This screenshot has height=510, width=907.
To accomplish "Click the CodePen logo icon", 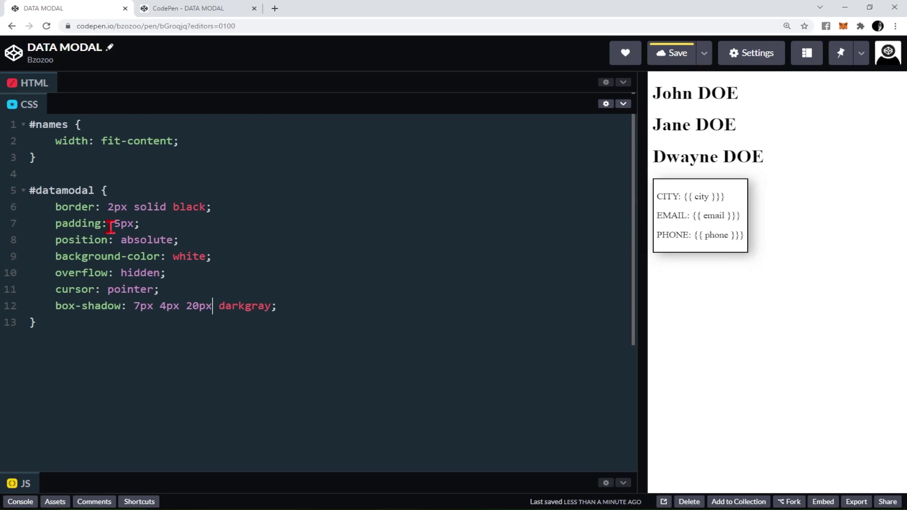I will [x=14, y=53].
